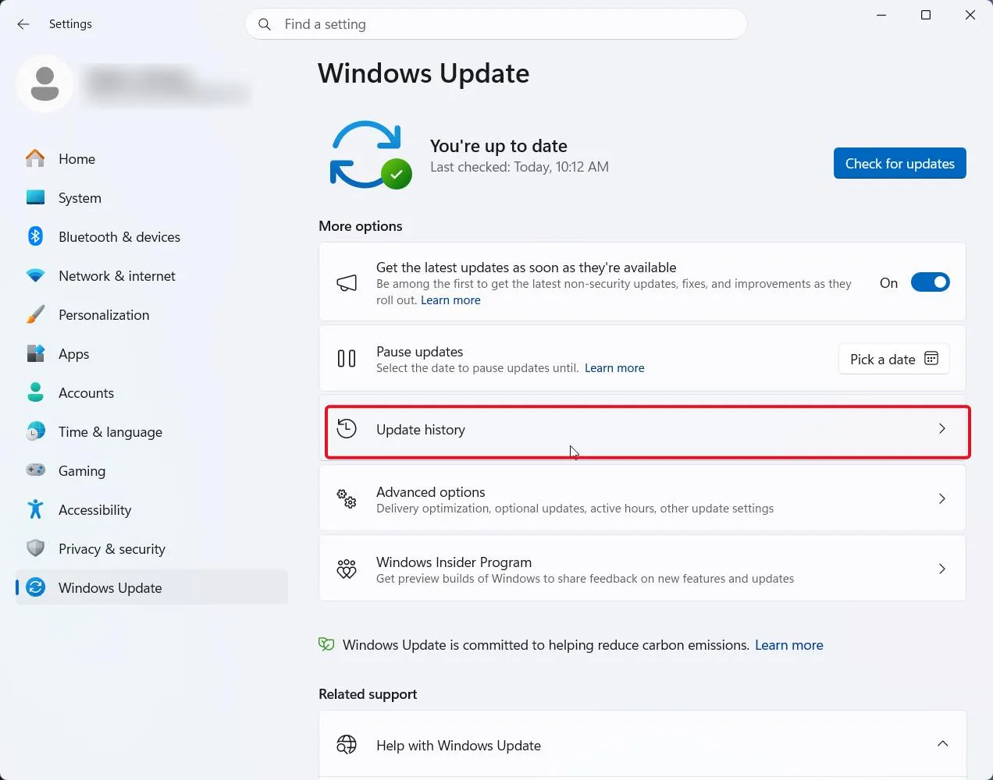
Task: Click the "You're up to date" status text
Action: 499,146
